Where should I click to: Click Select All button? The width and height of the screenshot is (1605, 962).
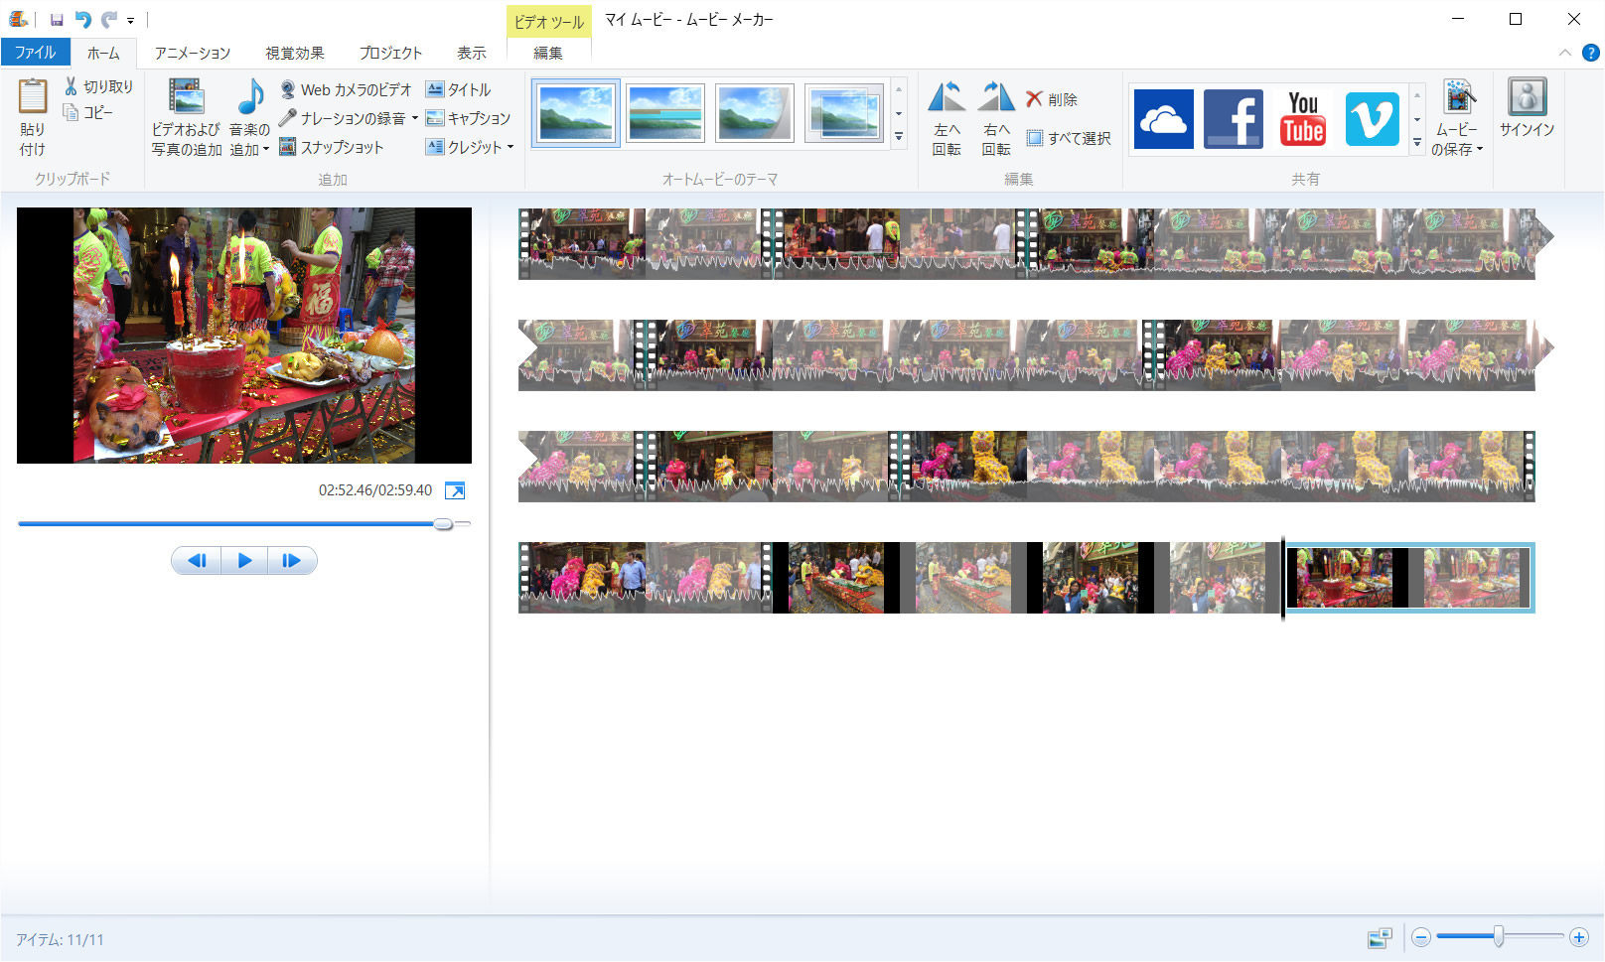(x=1069, y=138)
